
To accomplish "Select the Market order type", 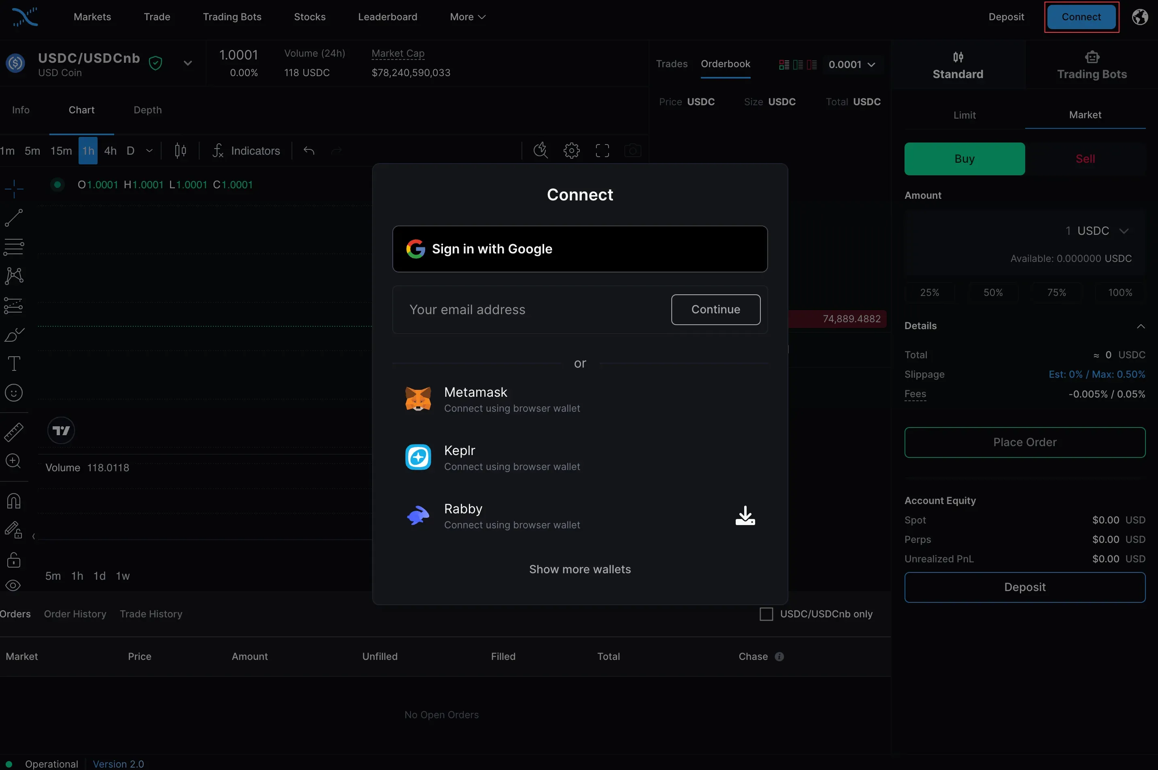I will [x=1085, y=115].
